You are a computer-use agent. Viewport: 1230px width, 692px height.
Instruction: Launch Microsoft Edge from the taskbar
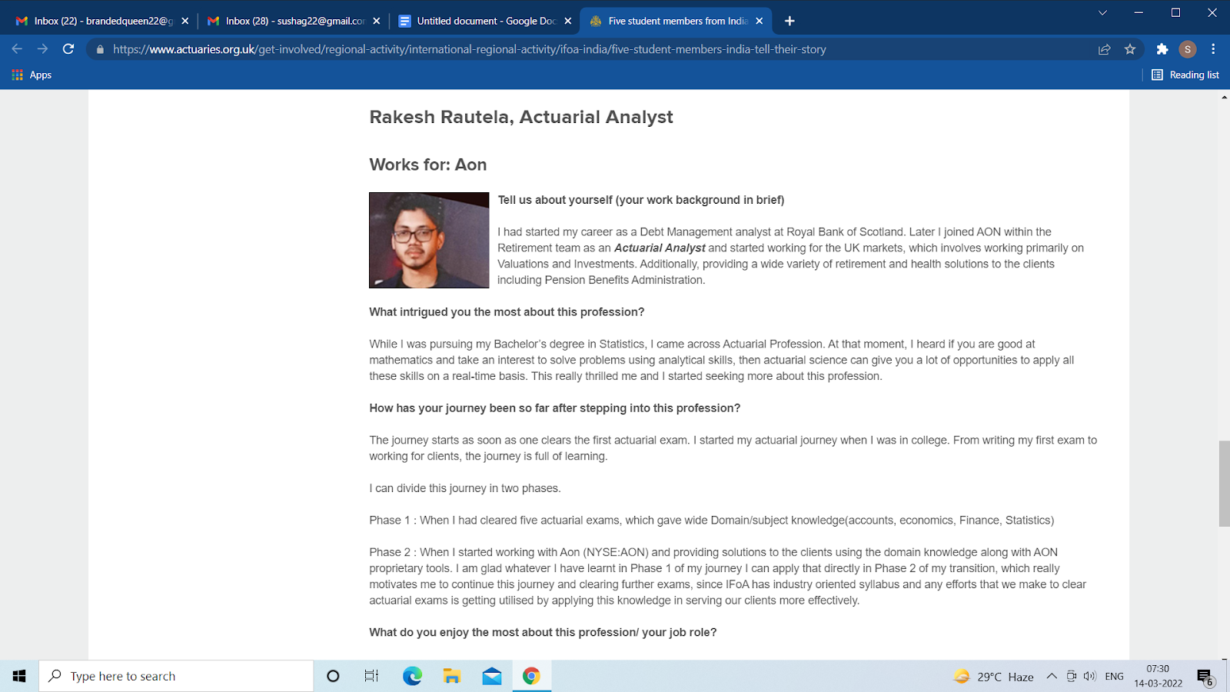[412, 676]
